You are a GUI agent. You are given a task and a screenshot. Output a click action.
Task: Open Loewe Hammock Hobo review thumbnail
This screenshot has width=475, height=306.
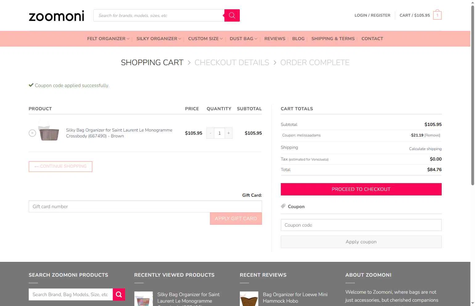click(249, 299)
